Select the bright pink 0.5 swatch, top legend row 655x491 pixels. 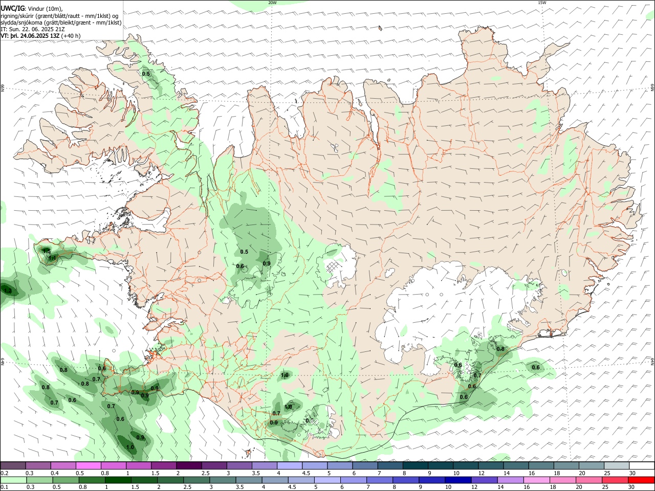(89, 466)
